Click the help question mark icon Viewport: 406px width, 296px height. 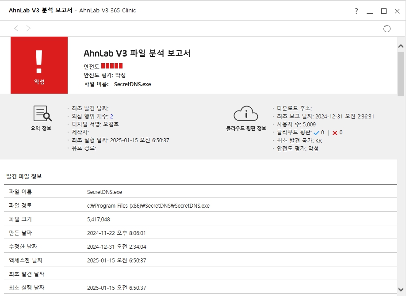pyautogui.click(x=356, y=11)
